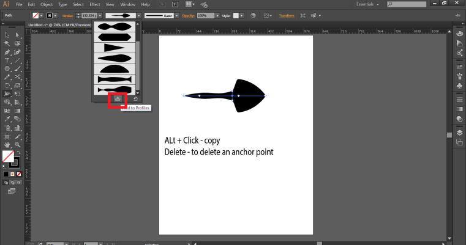
Task: Switch to Draw Behind mode
Action: (x=13, y=181)
